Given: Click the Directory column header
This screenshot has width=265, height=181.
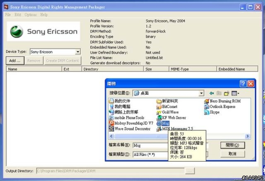Looking at the screenshot, I should pos(113,69).
